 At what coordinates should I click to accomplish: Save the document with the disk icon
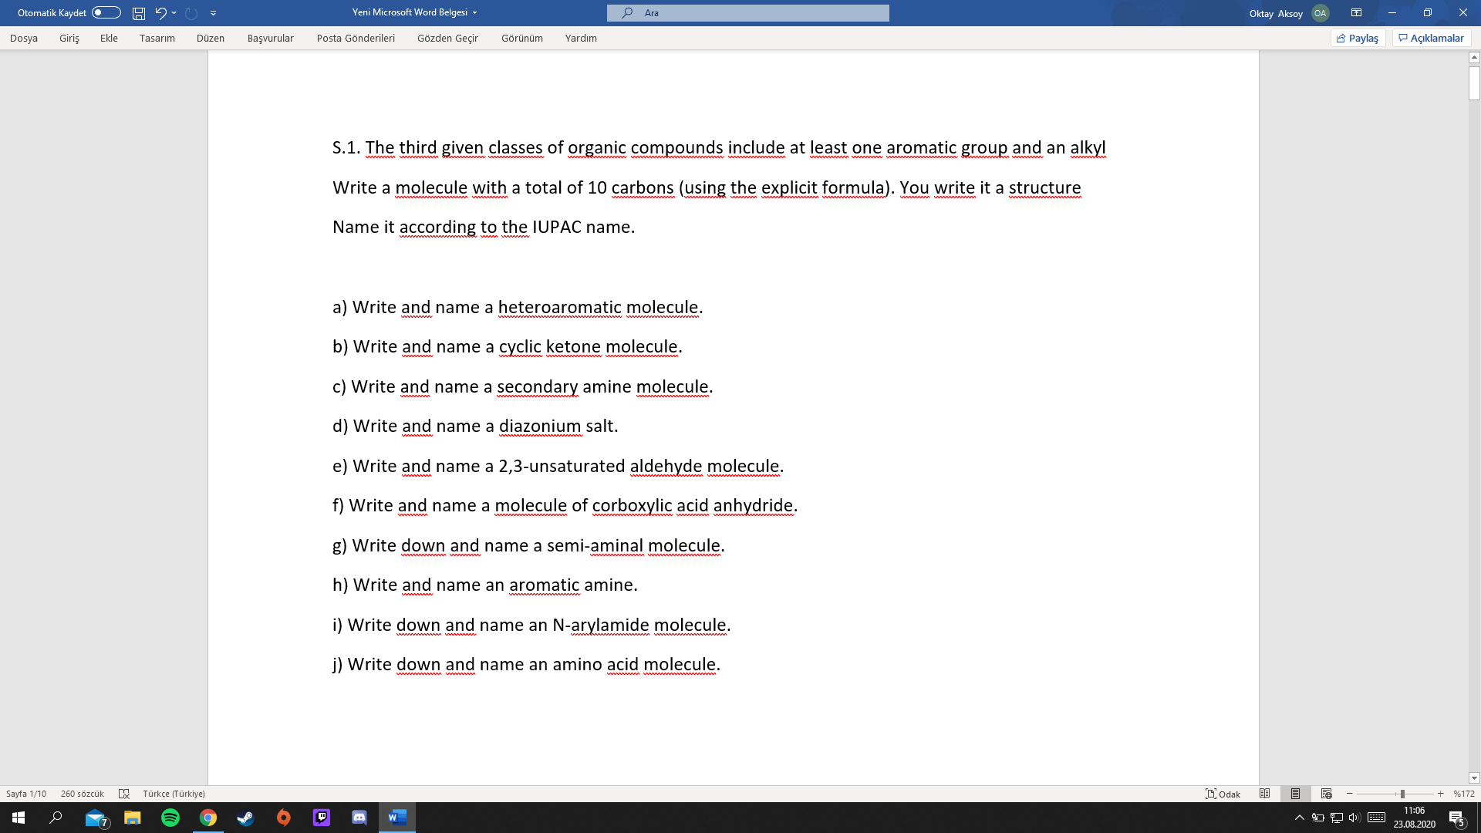139,13
